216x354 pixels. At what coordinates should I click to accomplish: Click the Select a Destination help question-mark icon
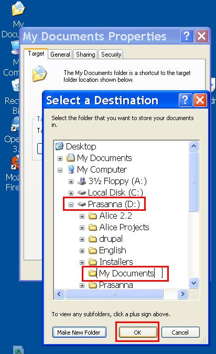tap(185, 100)
